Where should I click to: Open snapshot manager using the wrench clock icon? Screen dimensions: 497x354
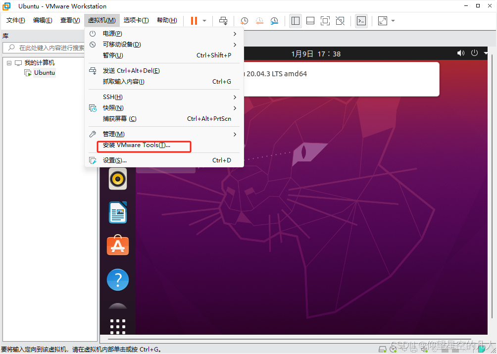click(x=274, y=21)
